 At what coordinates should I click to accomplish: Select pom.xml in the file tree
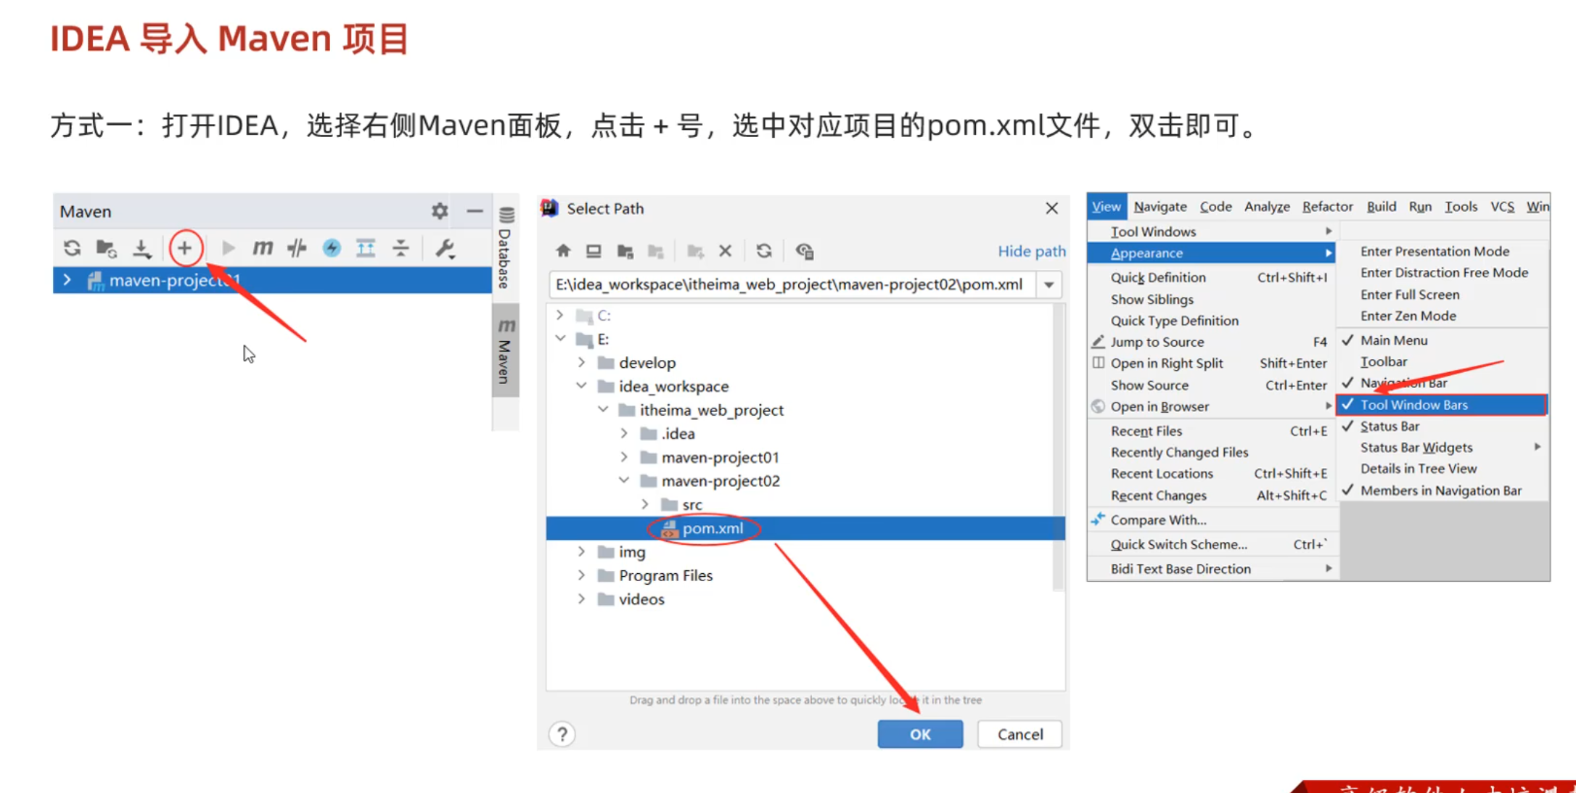coord(713,528)
